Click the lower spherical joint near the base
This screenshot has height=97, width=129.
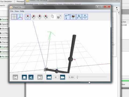click(57, 71)
